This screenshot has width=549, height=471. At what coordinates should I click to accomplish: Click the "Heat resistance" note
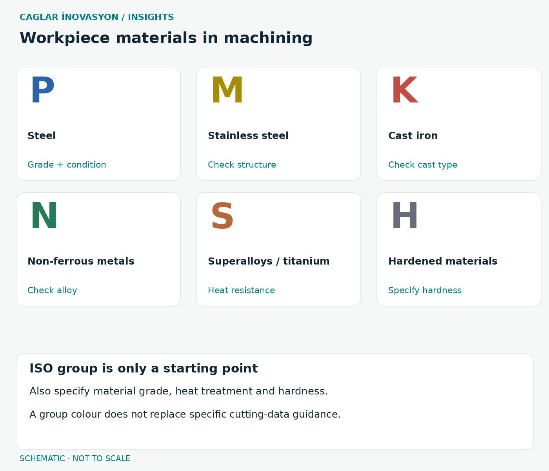[x=242, y=290]
